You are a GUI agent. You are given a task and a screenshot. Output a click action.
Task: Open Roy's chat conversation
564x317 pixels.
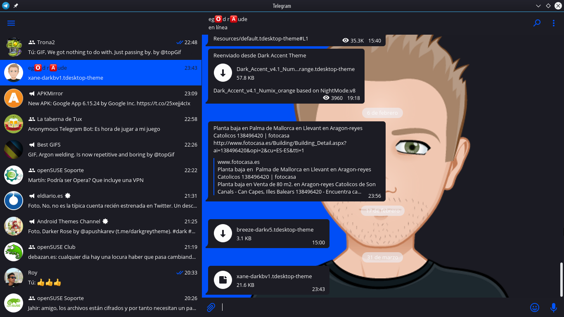[x=101, y=277]
